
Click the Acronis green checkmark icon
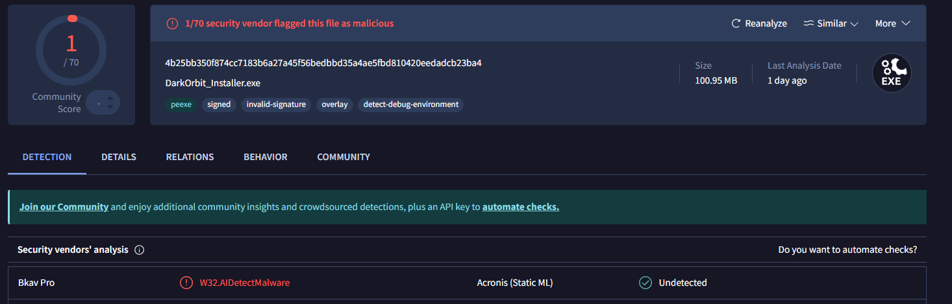(645, 283)
